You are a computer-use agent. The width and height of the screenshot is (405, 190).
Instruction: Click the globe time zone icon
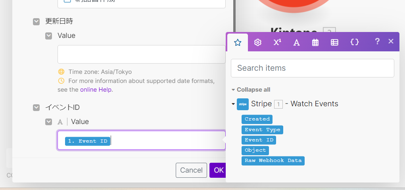[61, 71]
